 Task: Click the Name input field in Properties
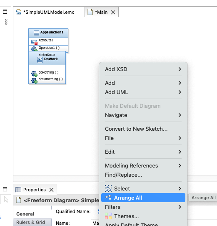click(x=95, y=223)
